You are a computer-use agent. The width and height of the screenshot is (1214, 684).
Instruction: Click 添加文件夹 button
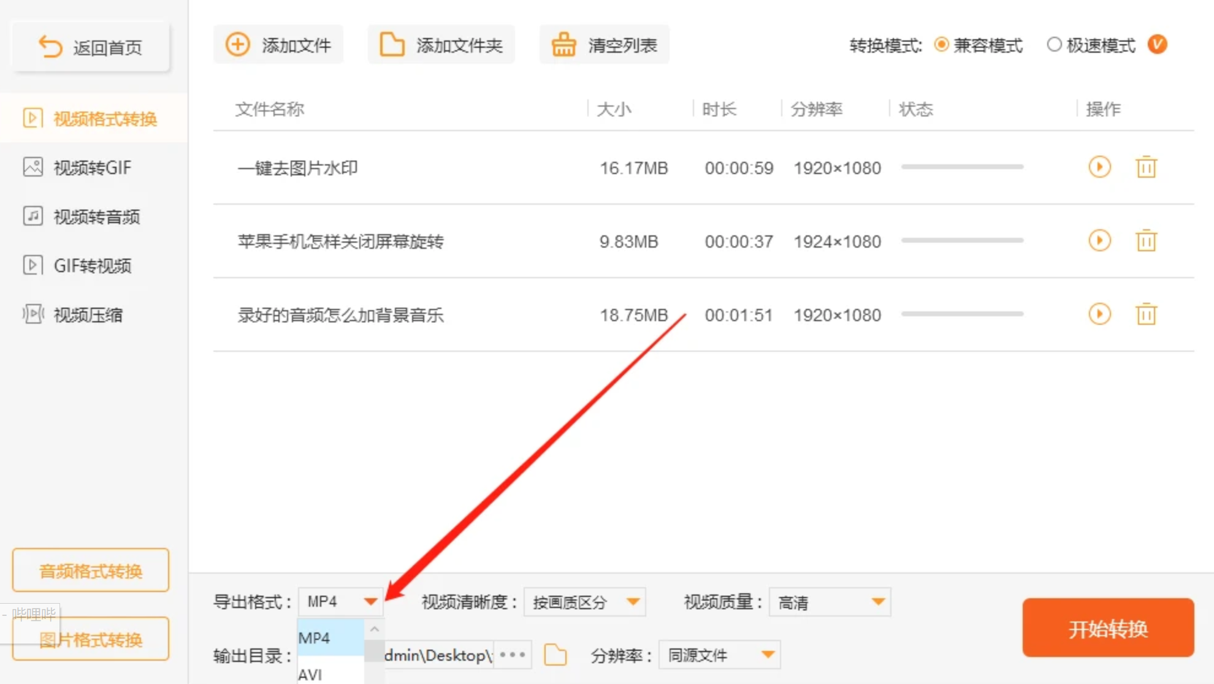click(x=441, y=45)
